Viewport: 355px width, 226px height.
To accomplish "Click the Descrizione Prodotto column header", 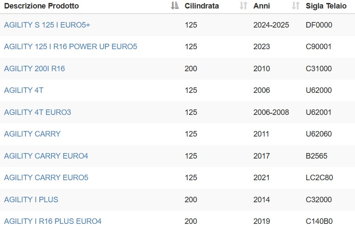I will point(42,6).
